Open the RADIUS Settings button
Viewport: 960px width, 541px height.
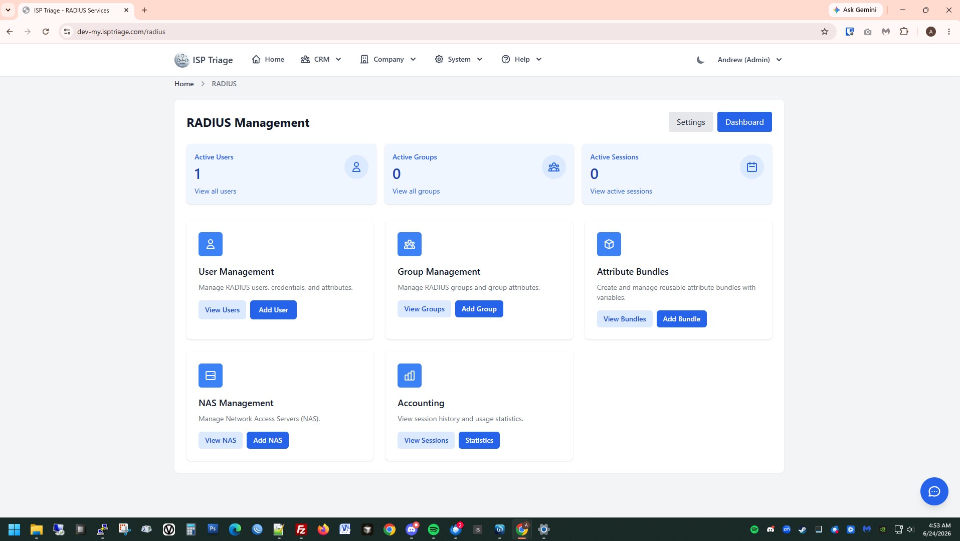tap(691, 122)
